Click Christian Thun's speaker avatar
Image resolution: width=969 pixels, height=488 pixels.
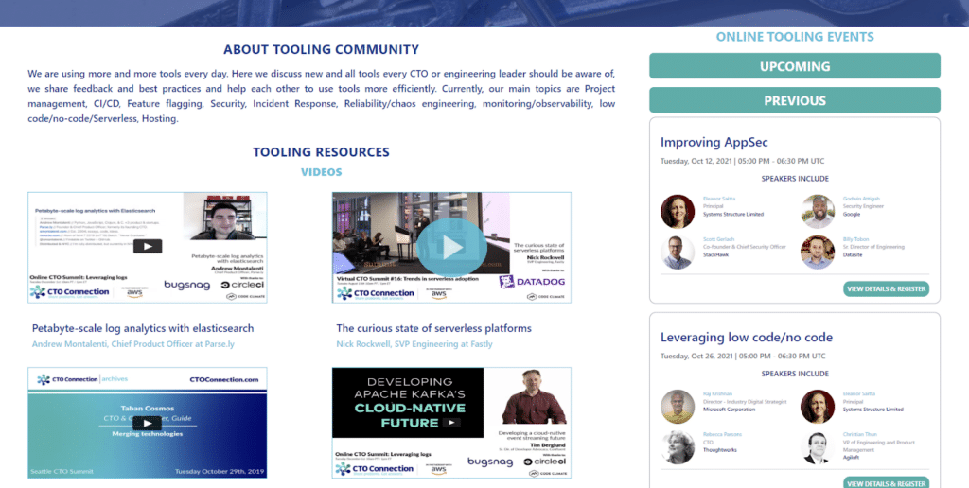click(x=818, y=447)
